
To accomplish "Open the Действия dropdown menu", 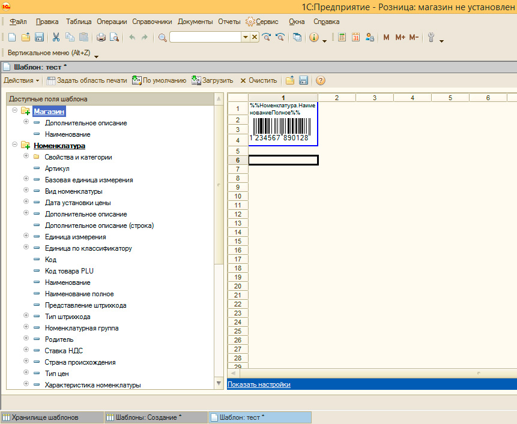I will coord(22,80).
